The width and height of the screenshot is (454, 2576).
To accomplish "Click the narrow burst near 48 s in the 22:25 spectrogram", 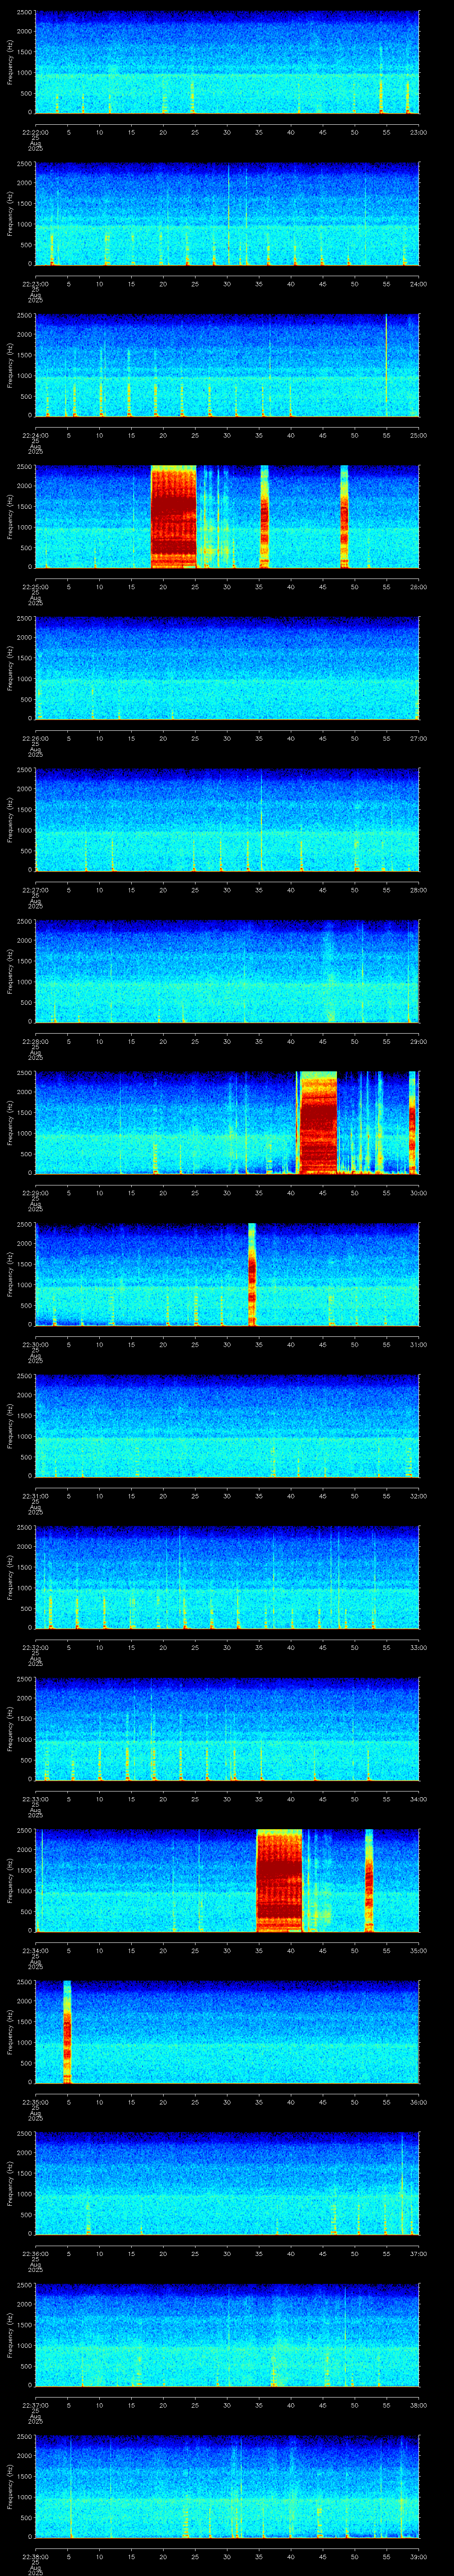I will [x=344, y=517].
